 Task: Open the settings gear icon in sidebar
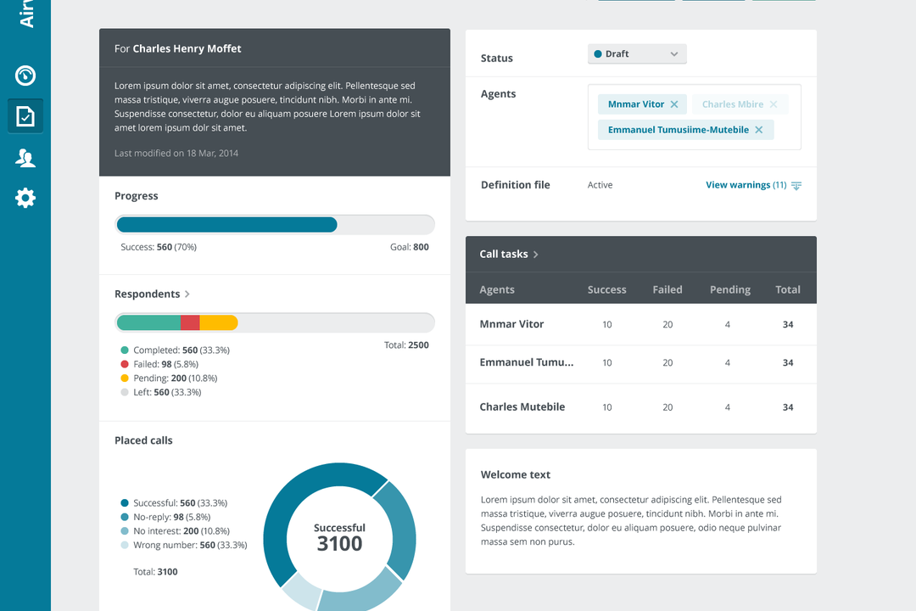coord(25,198)
